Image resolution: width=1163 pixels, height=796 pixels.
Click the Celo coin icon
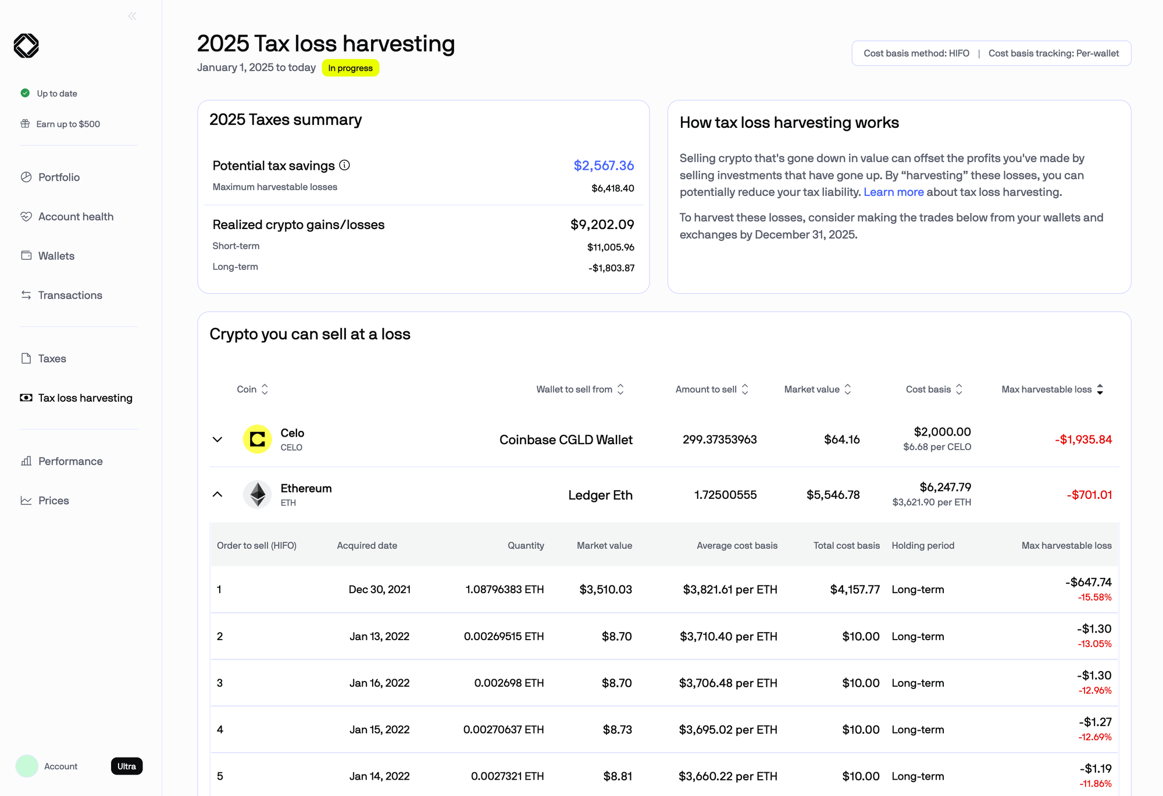[257, 440]
